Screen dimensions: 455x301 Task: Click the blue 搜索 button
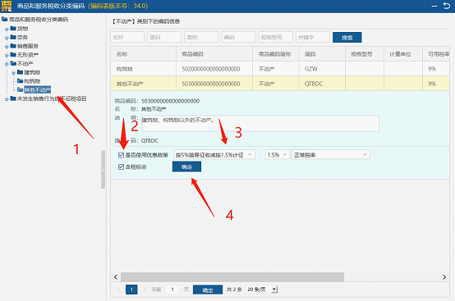pyautogui.click(x=347, y=38)
